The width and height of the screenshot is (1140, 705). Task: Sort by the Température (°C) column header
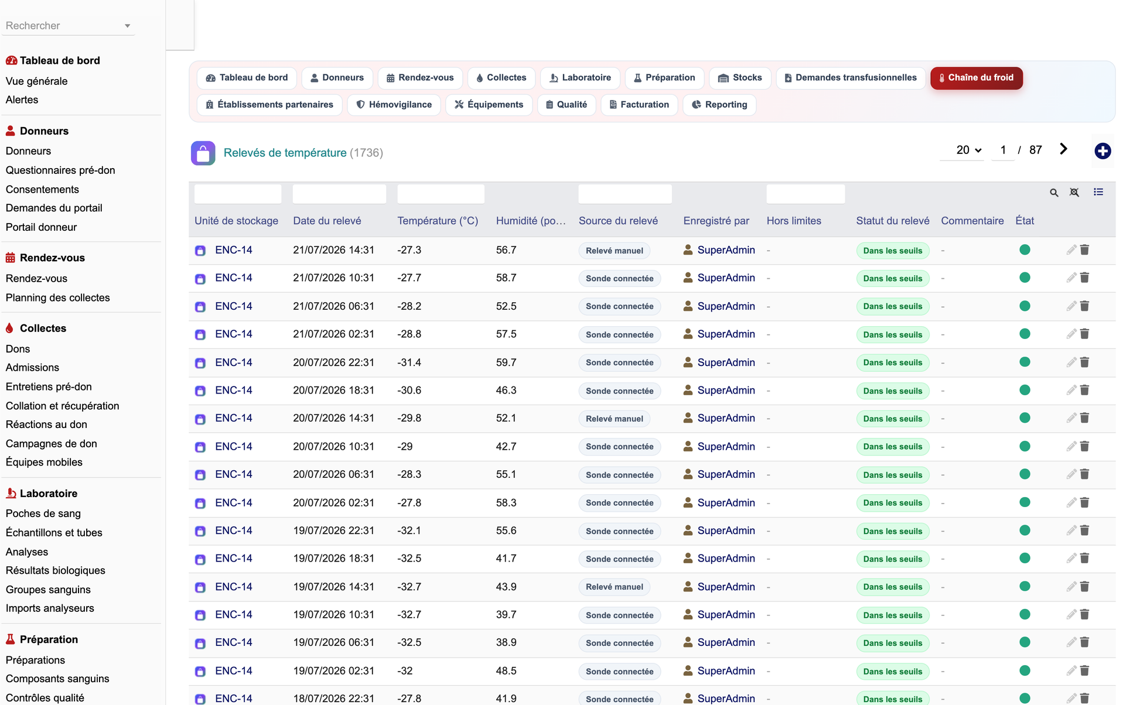438,221
